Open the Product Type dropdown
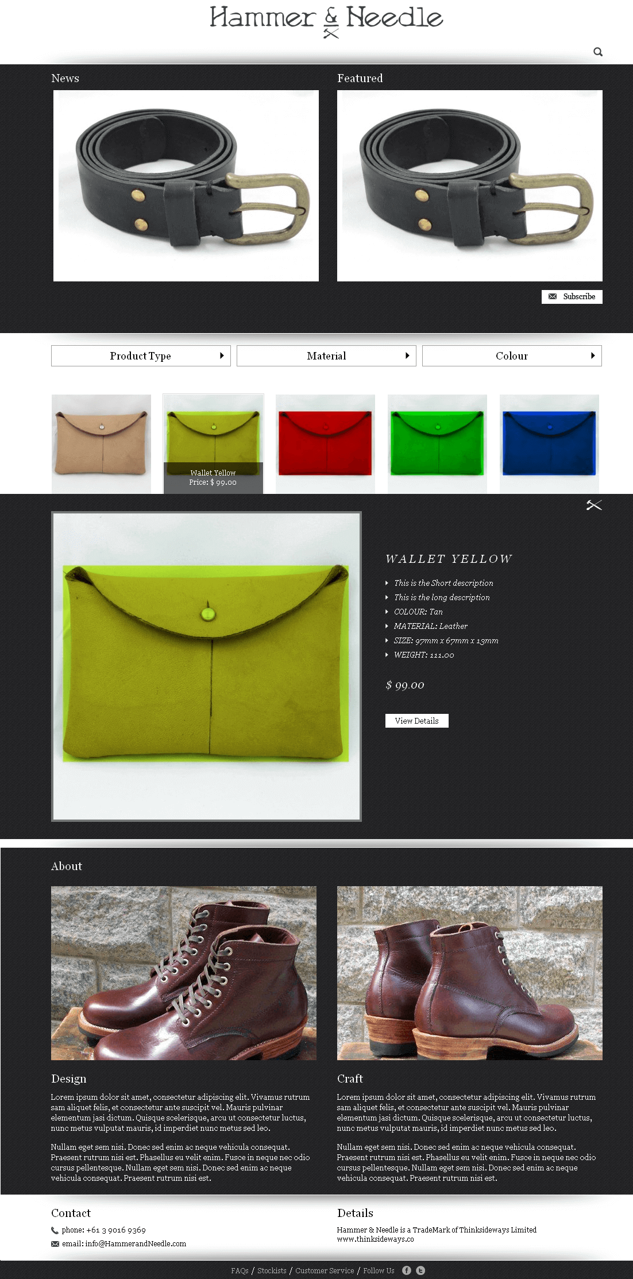 [141, 356]
